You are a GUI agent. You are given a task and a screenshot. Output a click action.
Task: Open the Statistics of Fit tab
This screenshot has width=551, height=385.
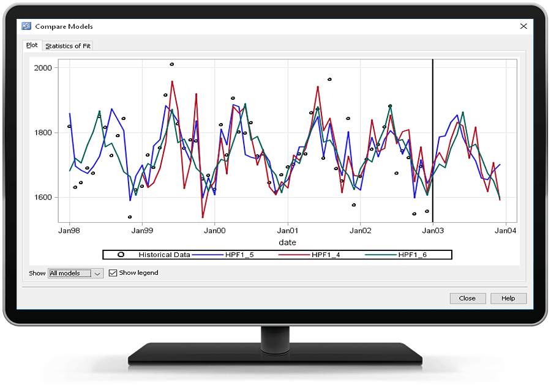point(67,46)
